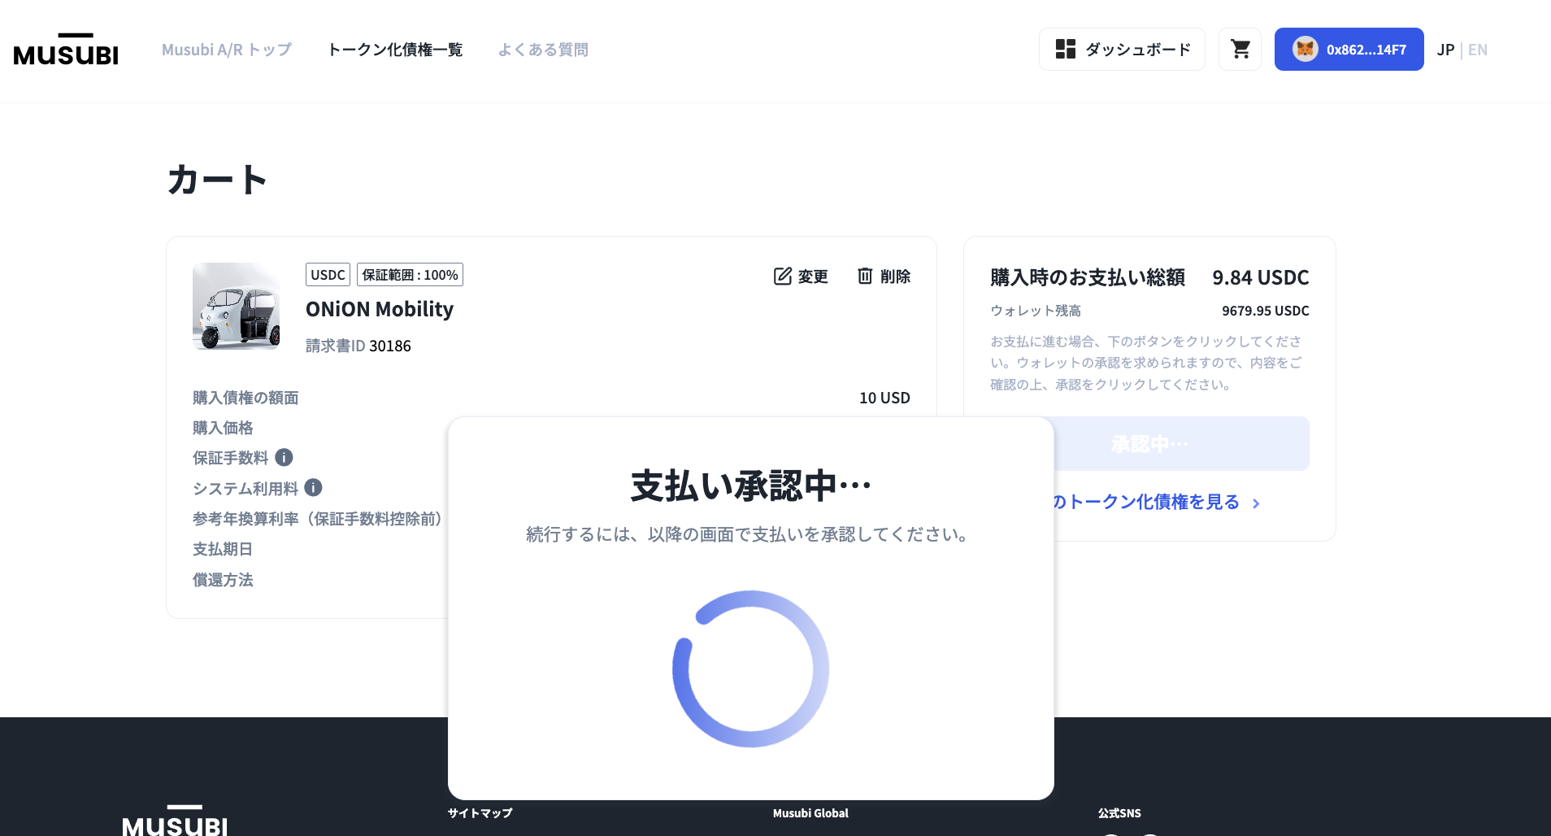
Task: Click the 購入債権の額面 label
Action: tap(245, 398)
